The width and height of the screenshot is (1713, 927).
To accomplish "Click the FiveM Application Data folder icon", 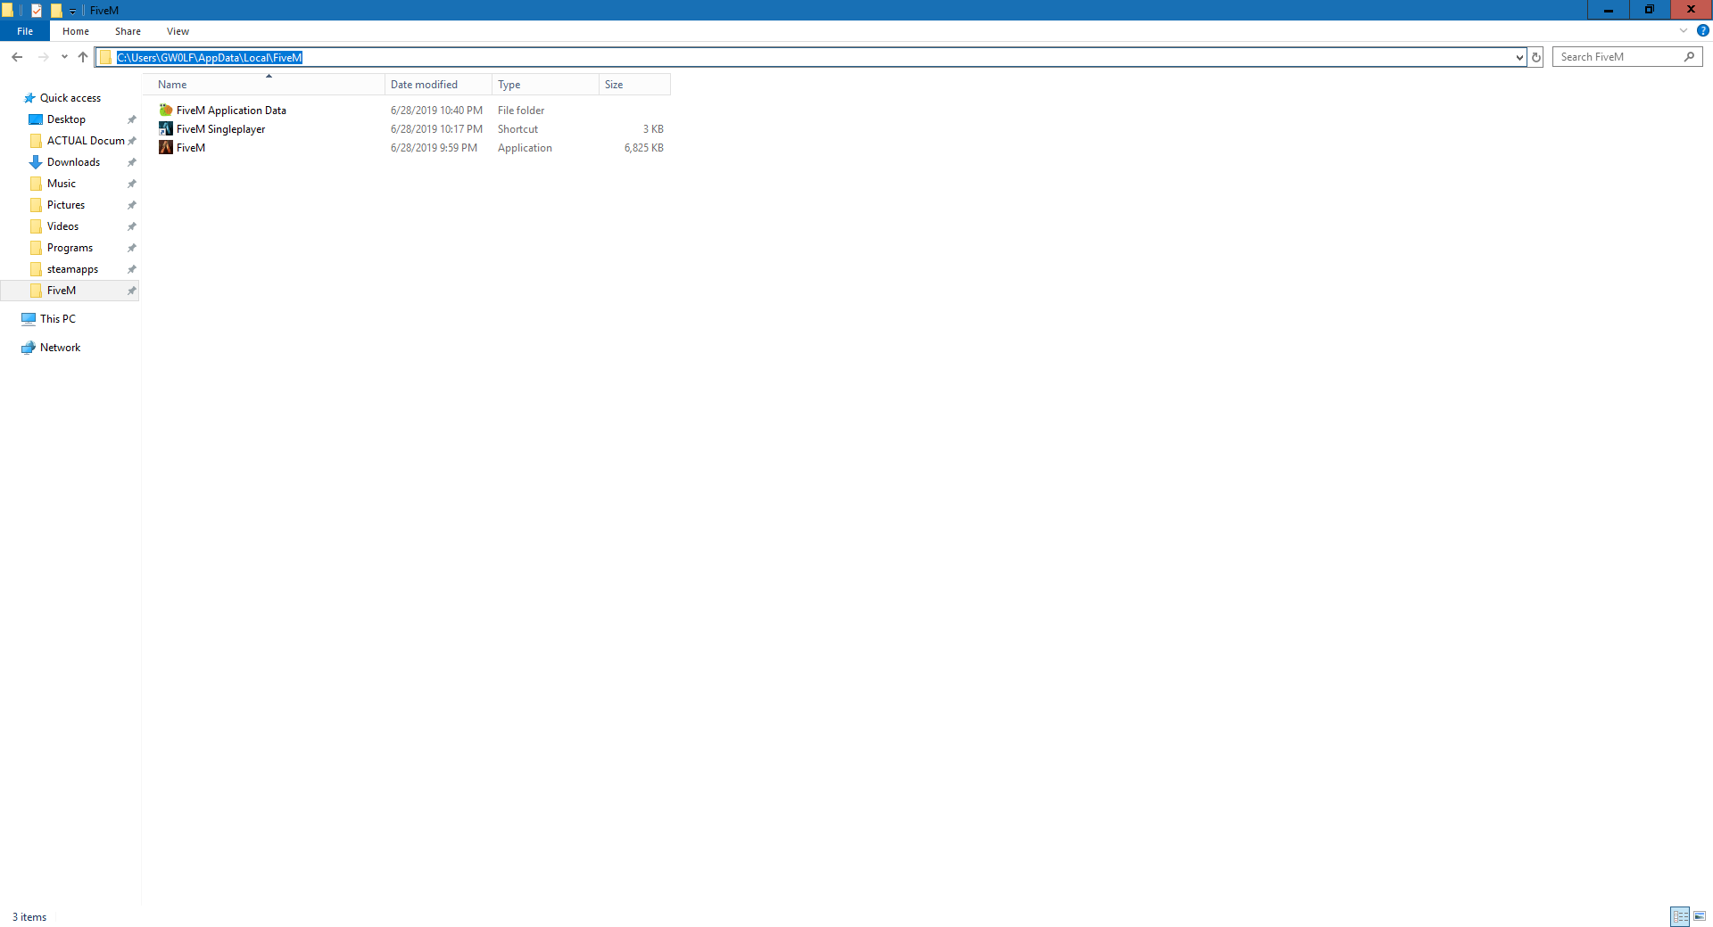I will tap(166, 111).
